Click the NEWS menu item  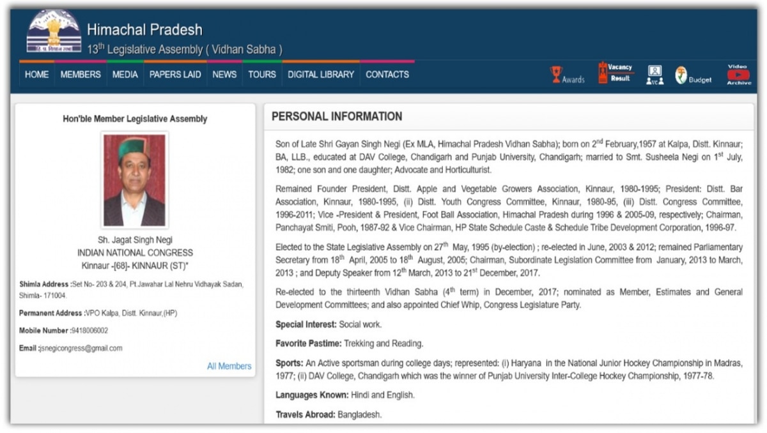point(224,75)
